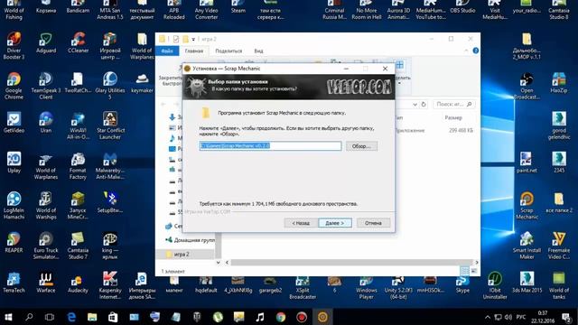Open REAPER desktop icon

[x=14, y=243]
